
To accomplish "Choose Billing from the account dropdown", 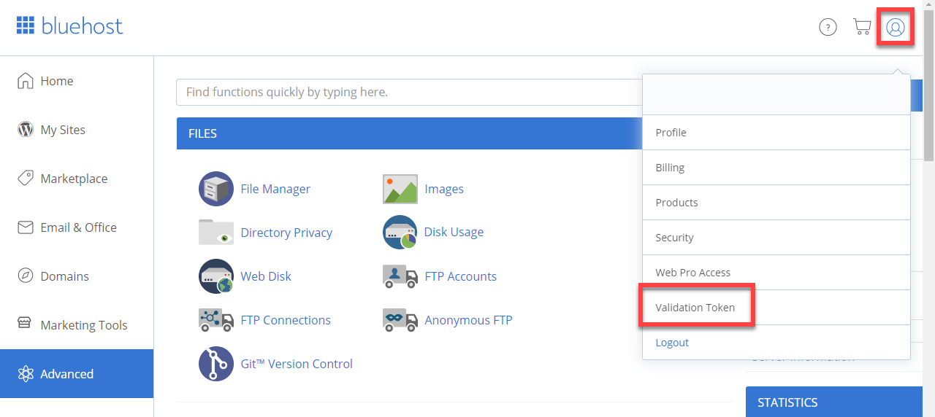I will point(776,168).
